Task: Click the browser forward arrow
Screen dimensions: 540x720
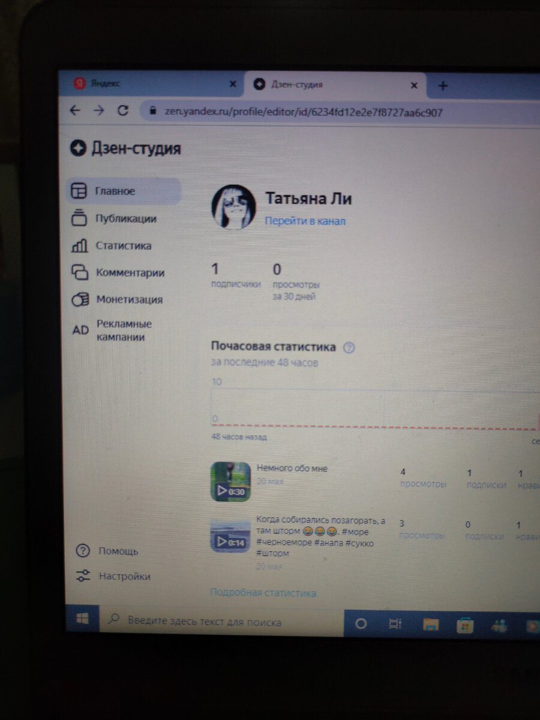Action: tap(99, 110)
